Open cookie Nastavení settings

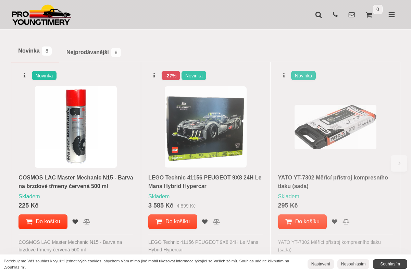(x=321, y=264)
